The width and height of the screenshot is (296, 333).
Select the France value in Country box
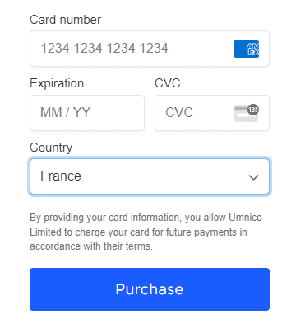pyautogui.click(x=61, y=176)
